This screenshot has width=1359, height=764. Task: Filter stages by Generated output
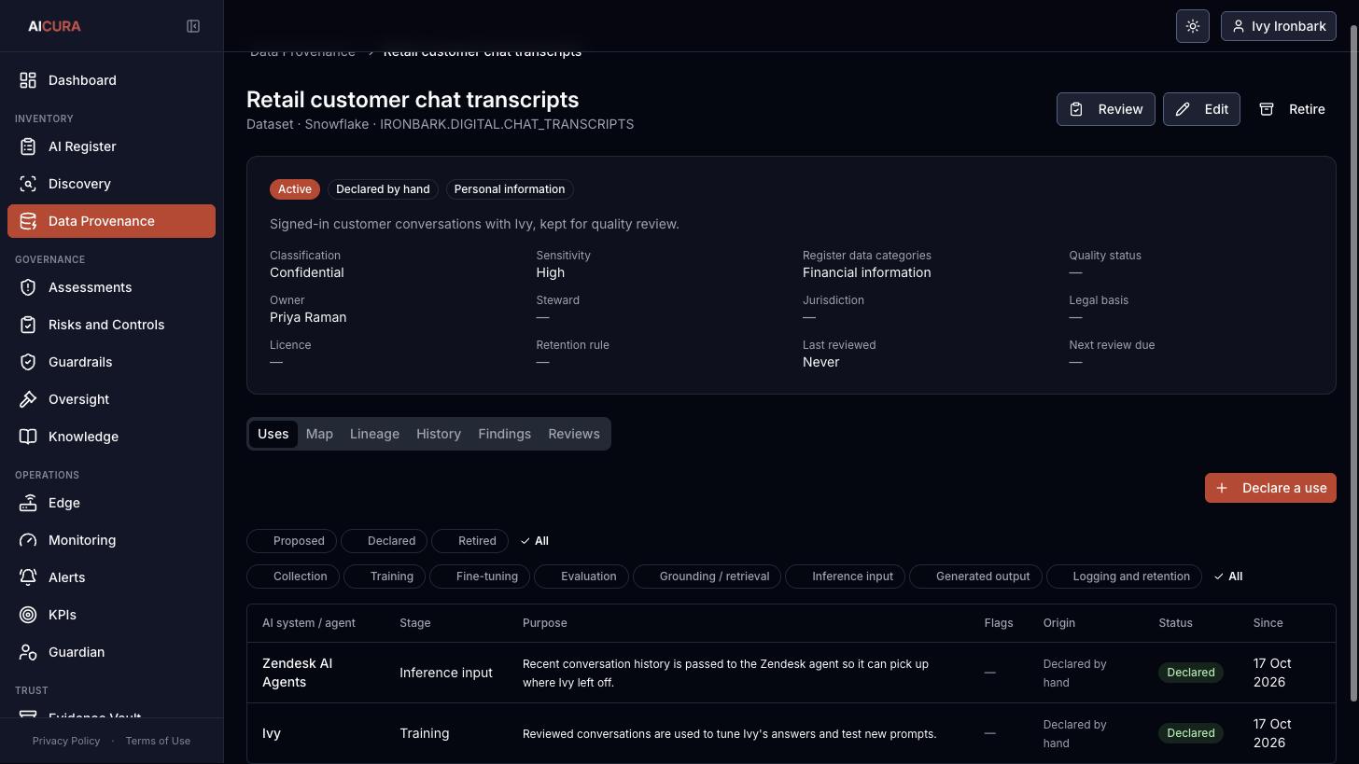[x=974, y=576]
